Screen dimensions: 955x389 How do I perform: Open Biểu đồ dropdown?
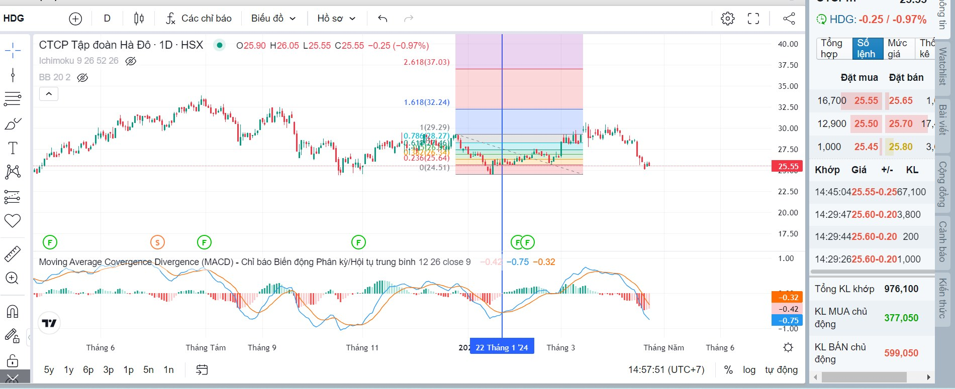point(273,19)
